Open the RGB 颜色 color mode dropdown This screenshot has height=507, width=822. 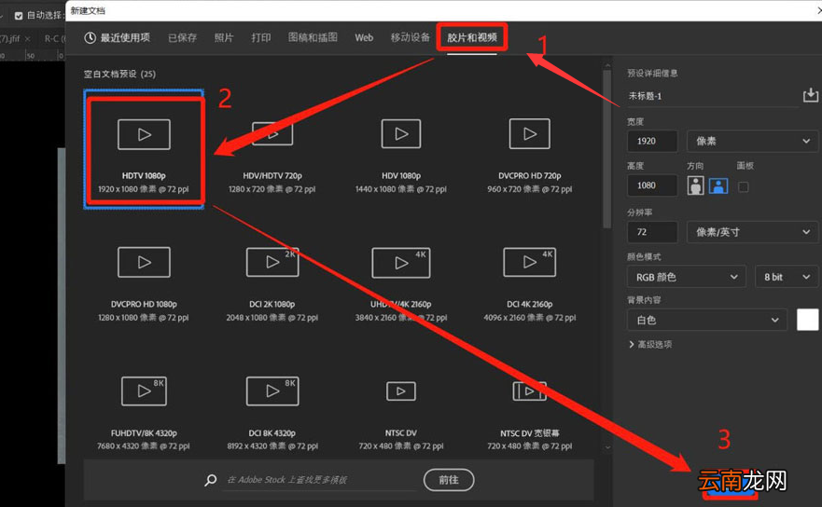coord(687,277)
